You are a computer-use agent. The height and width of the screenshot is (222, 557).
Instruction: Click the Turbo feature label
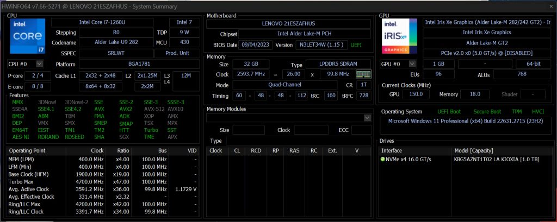[151, 130]
